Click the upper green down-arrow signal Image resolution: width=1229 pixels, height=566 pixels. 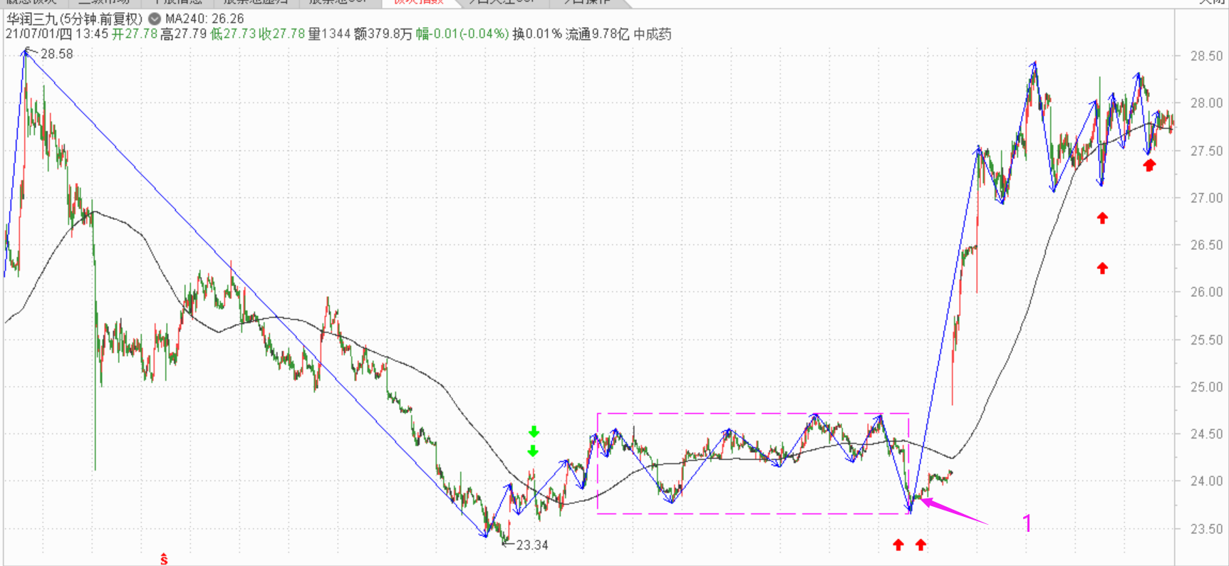[x=534, y=432]
